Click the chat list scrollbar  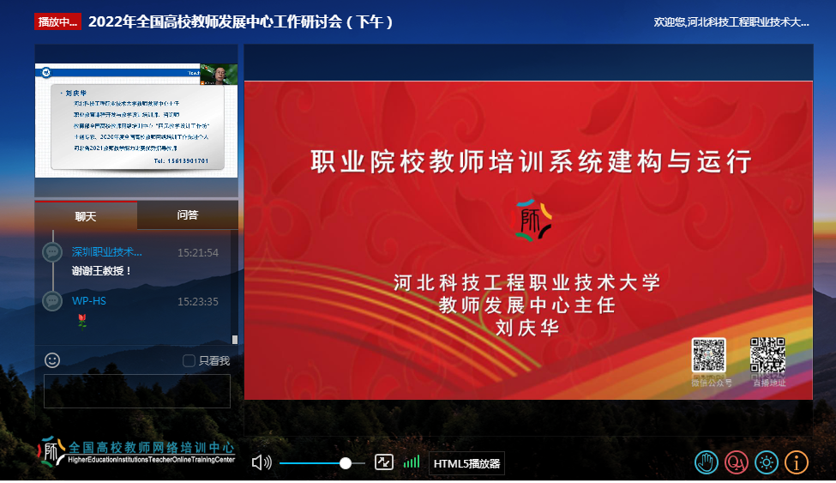[235, 340]
